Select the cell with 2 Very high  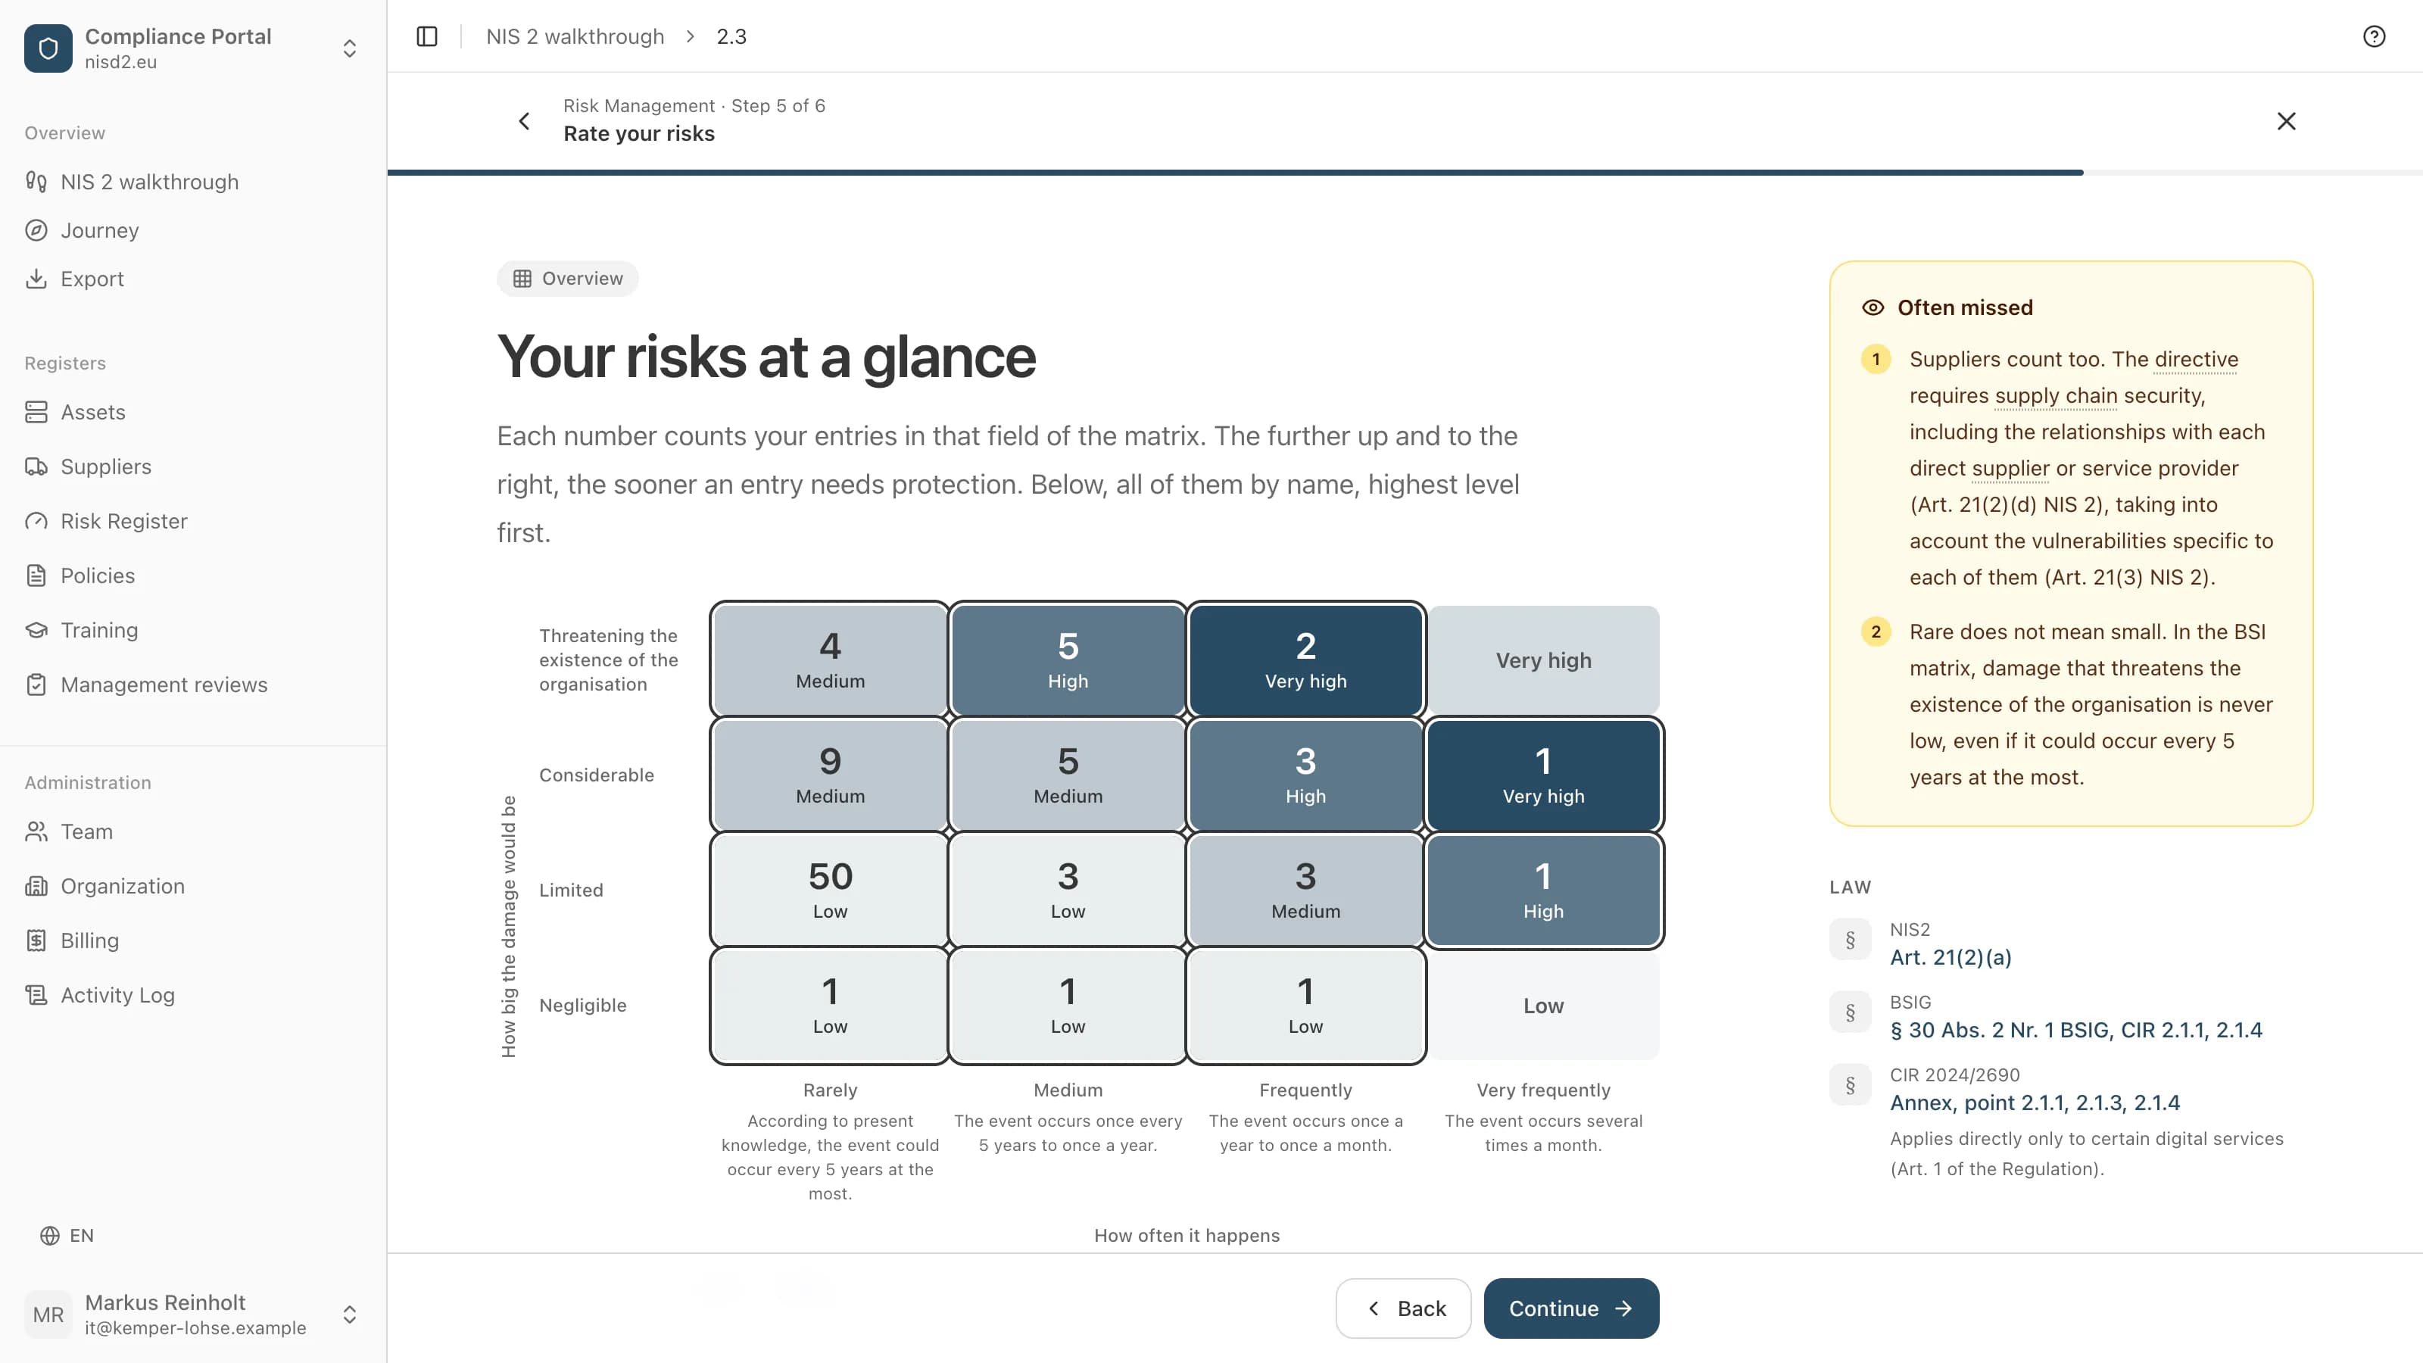(x=1305, y=660)
